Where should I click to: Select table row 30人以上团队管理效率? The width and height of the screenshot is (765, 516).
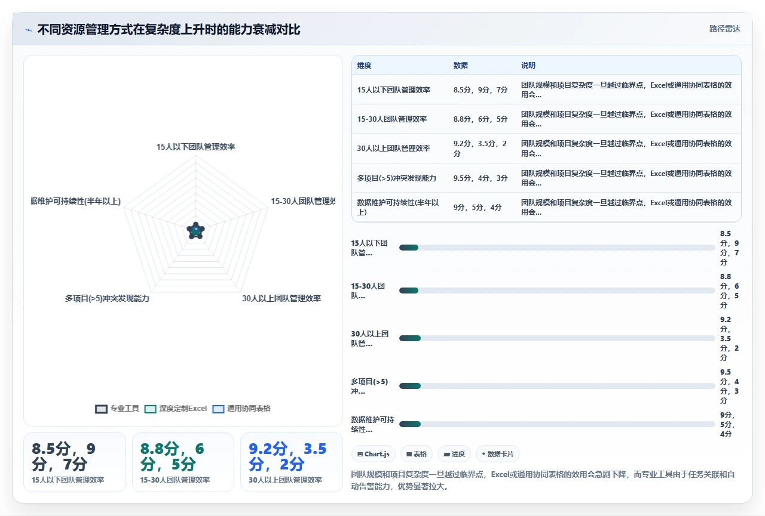click(546, 149)
